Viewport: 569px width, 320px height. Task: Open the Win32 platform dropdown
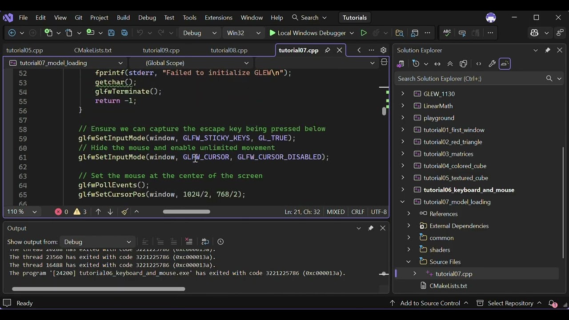point(244,33)
